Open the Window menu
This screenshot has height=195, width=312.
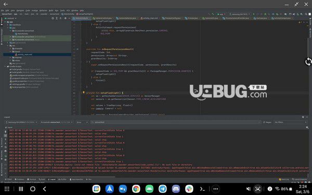74,10
